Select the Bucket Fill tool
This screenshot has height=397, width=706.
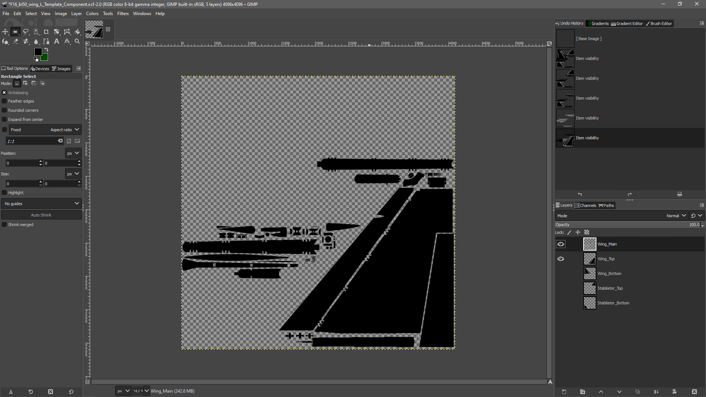tap(77, 32)
